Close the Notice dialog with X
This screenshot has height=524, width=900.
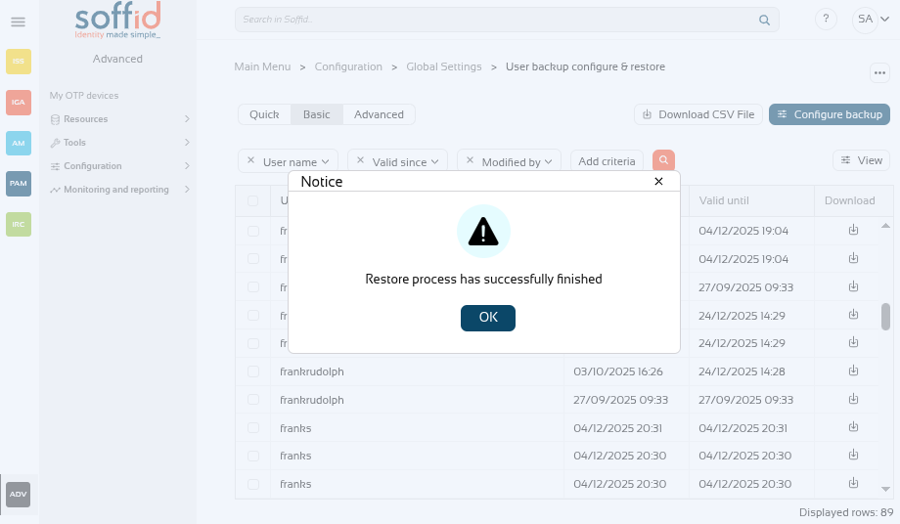658,181
